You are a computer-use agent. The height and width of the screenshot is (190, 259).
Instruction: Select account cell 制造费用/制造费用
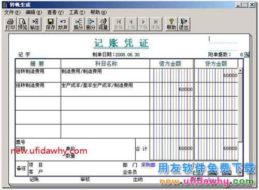point(105,76)
